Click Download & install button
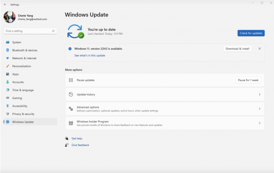 (237, 48)
